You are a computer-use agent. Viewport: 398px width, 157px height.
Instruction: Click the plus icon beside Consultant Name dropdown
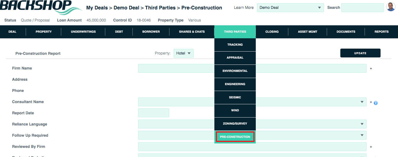[x=371, y=102]
